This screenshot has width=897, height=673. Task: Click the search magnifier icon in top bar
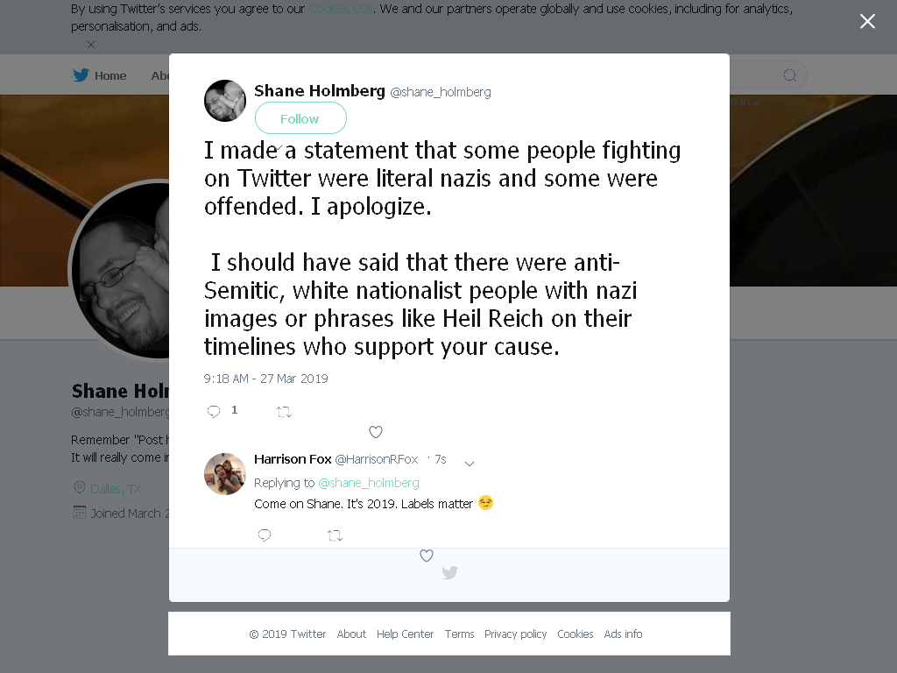[790, 75]
